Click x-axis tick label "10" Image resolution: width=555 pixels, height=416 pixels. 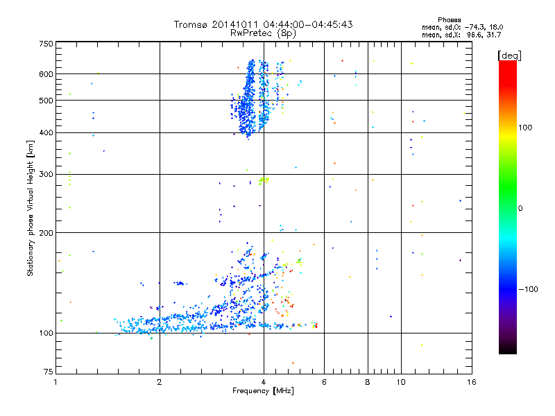[401, 382]
